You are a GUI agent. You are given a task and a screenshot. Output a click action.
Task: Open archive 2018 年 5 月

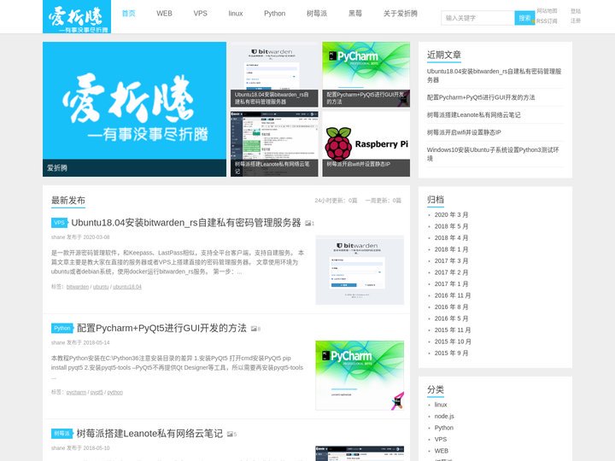pyautogui.click(x=451, y=226)
